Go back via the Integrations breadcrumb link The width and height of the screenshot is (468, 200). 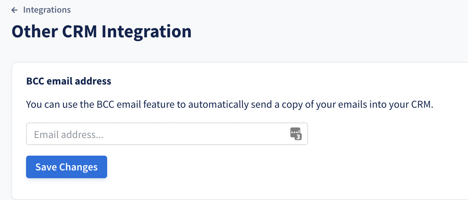click(47, 10)
